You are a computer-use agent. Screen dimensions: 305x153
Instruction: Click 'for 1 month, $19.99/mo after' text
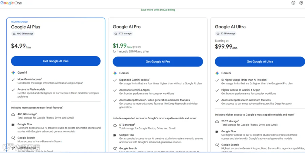click(x=131, y=52)
